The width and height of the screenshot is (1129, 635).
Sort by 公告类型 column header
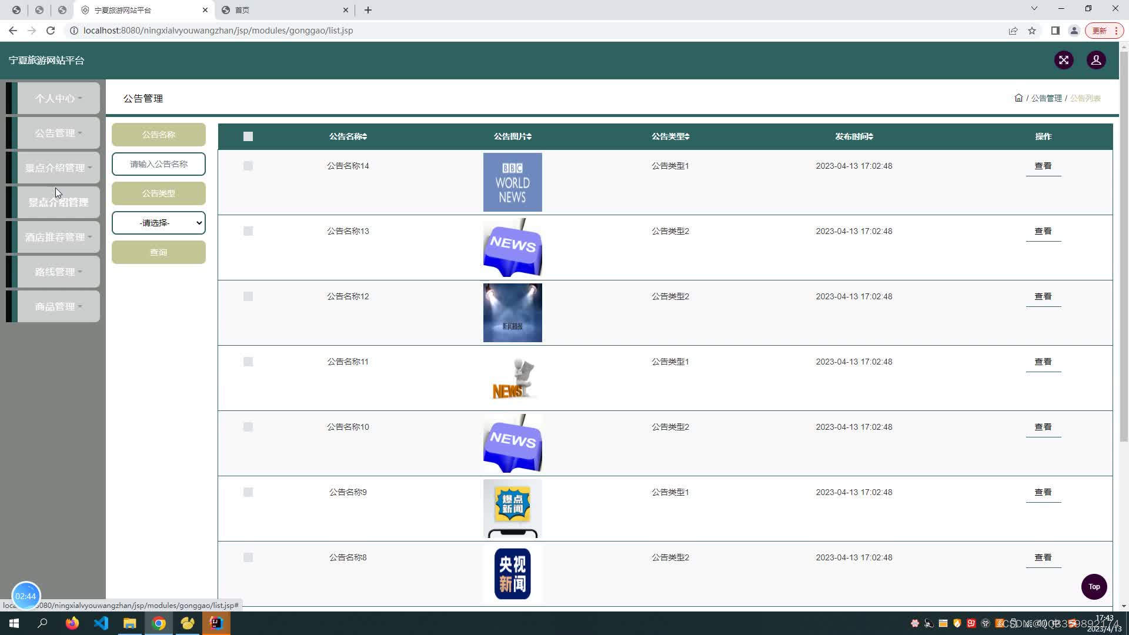(x=670, y=136)
